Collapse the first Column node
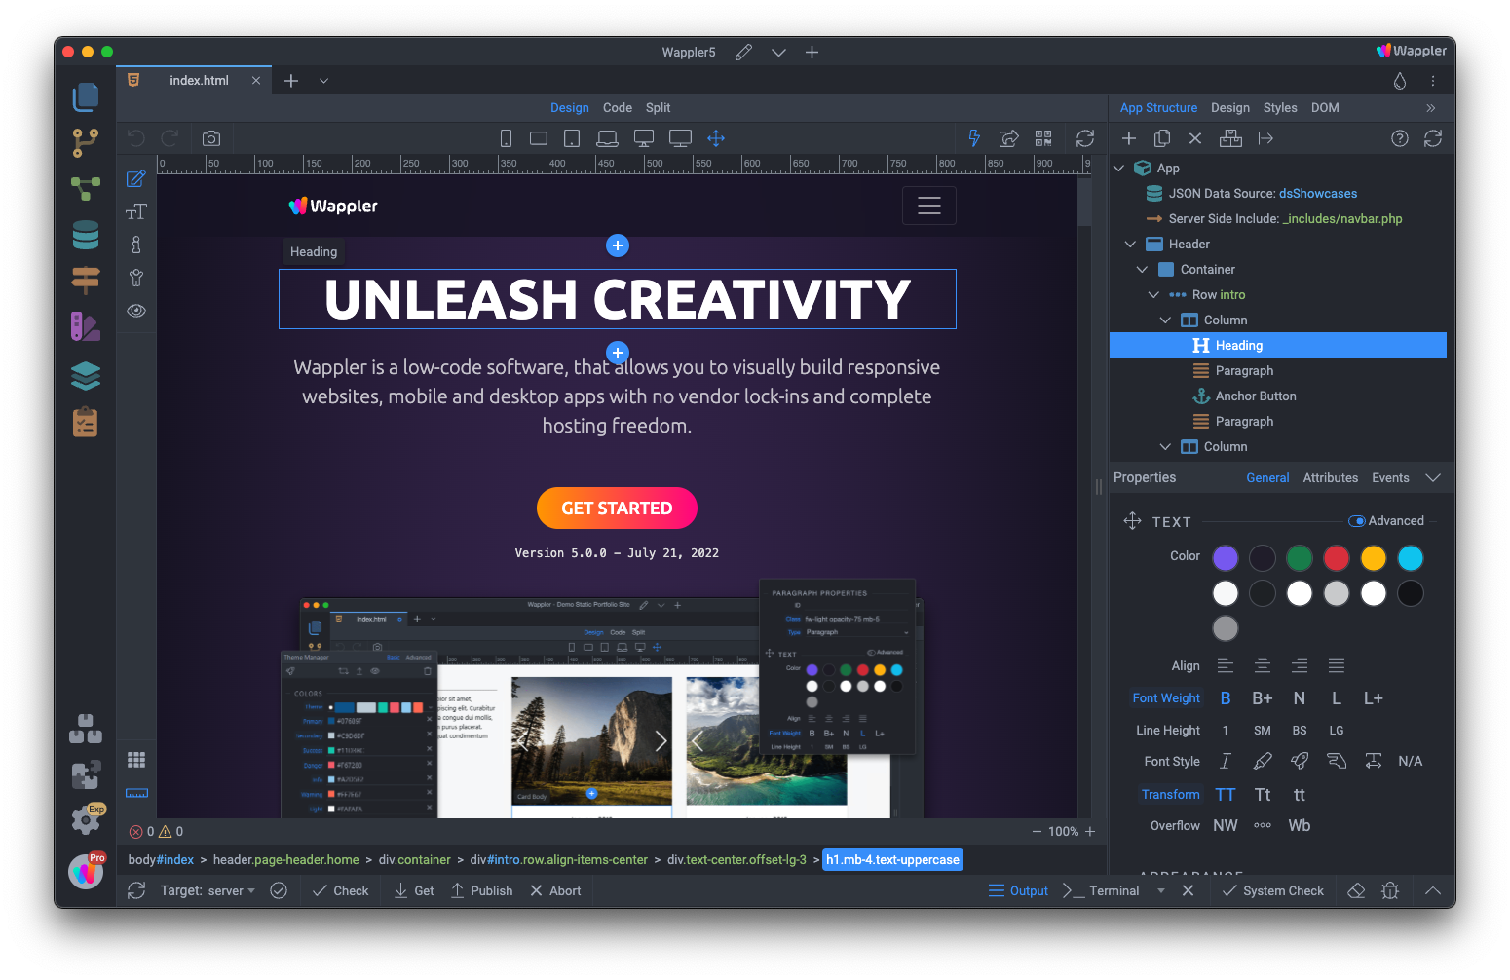The width and height of the screenshot is (1510, 980). (1165, 320)
